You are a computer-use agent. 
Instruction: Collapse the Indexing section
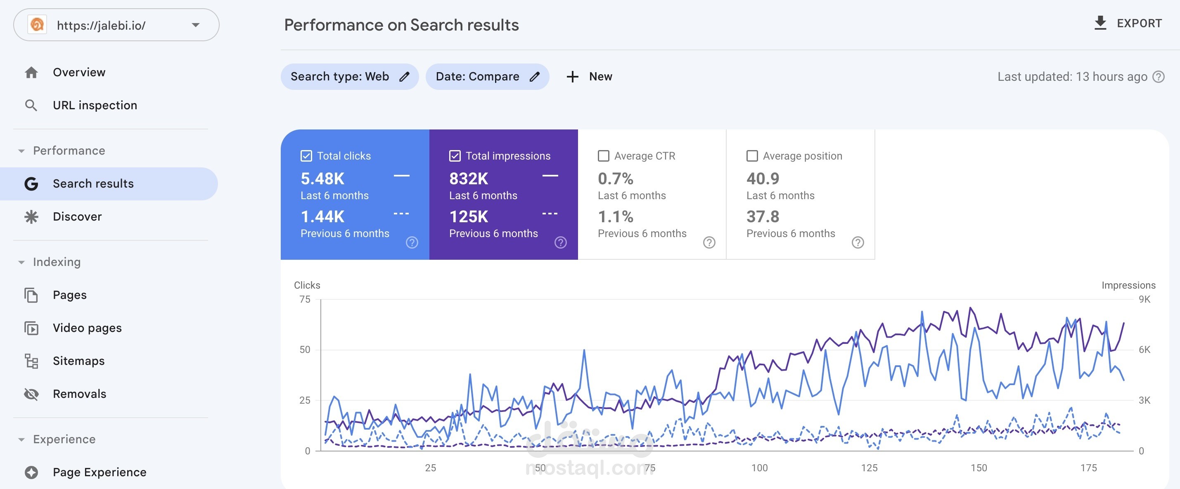point(21,262)
